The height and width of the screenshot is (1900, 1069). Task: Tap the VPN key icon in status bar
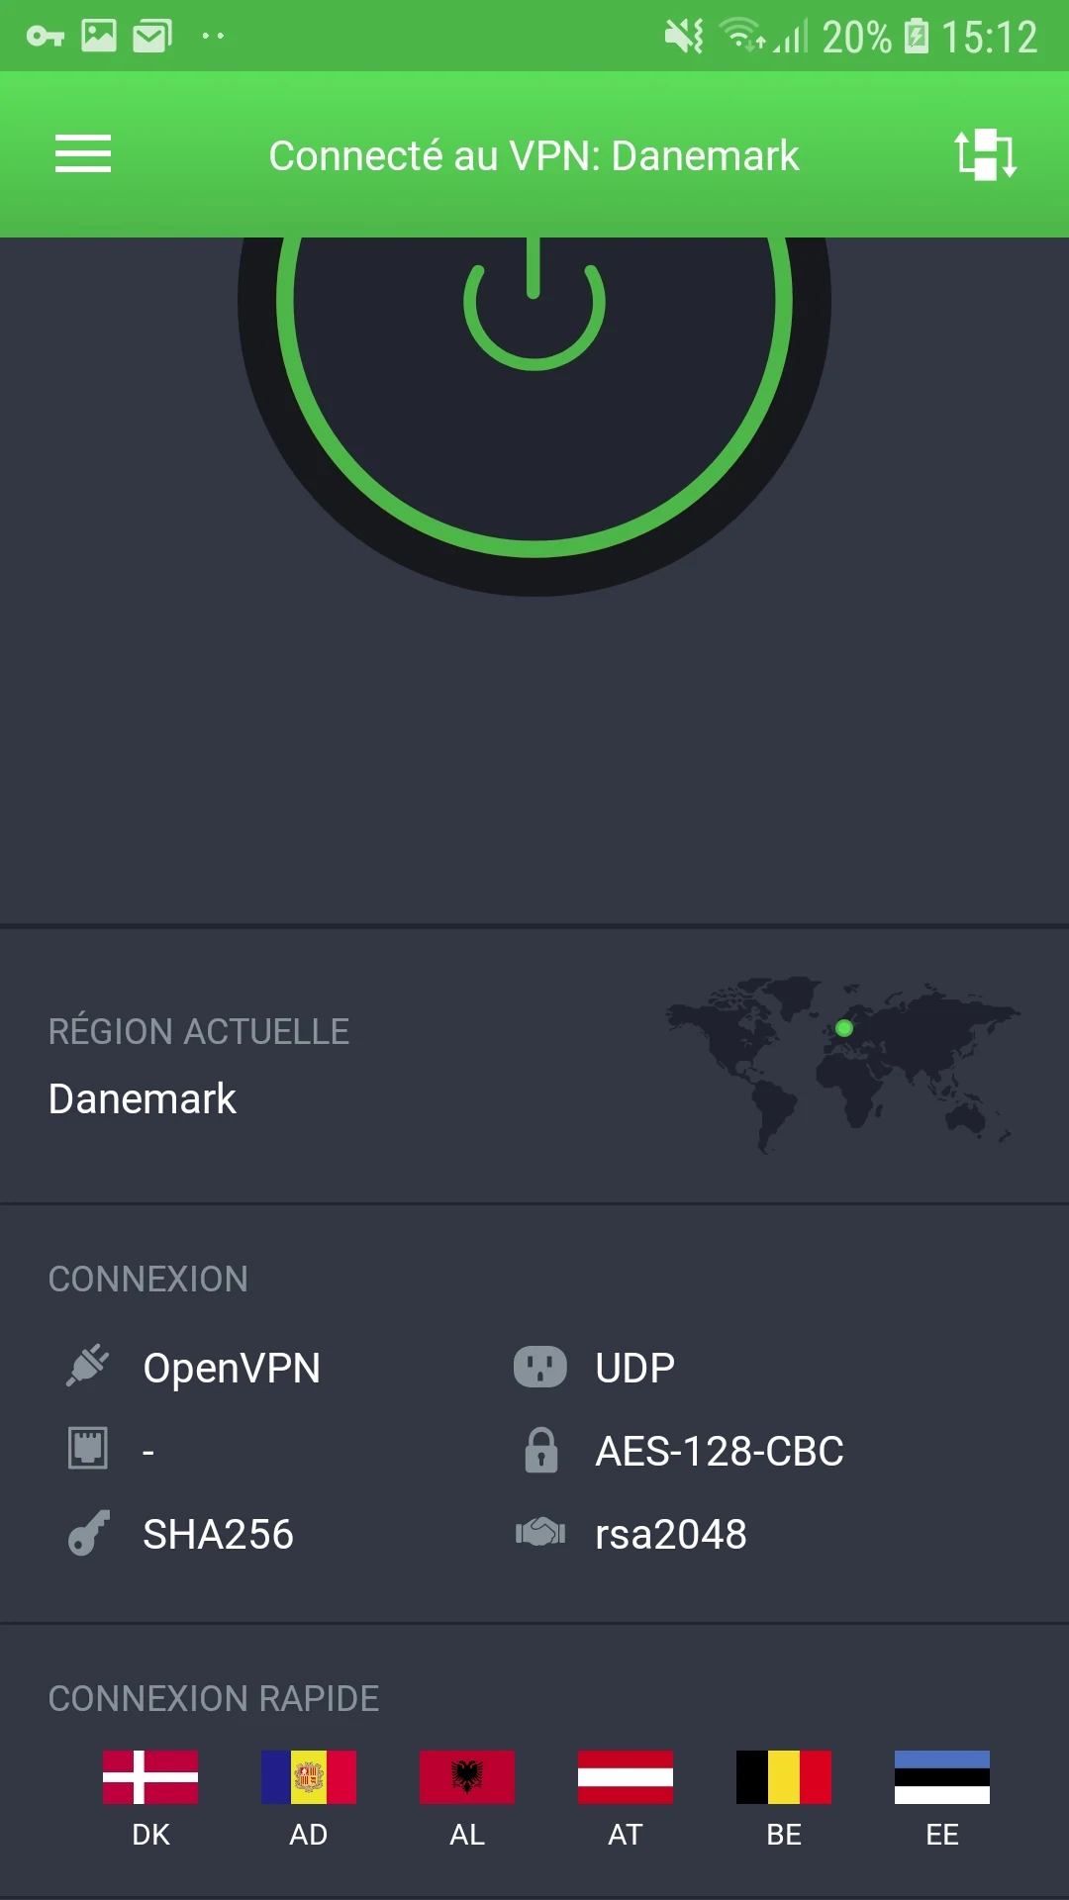[46, 37]
